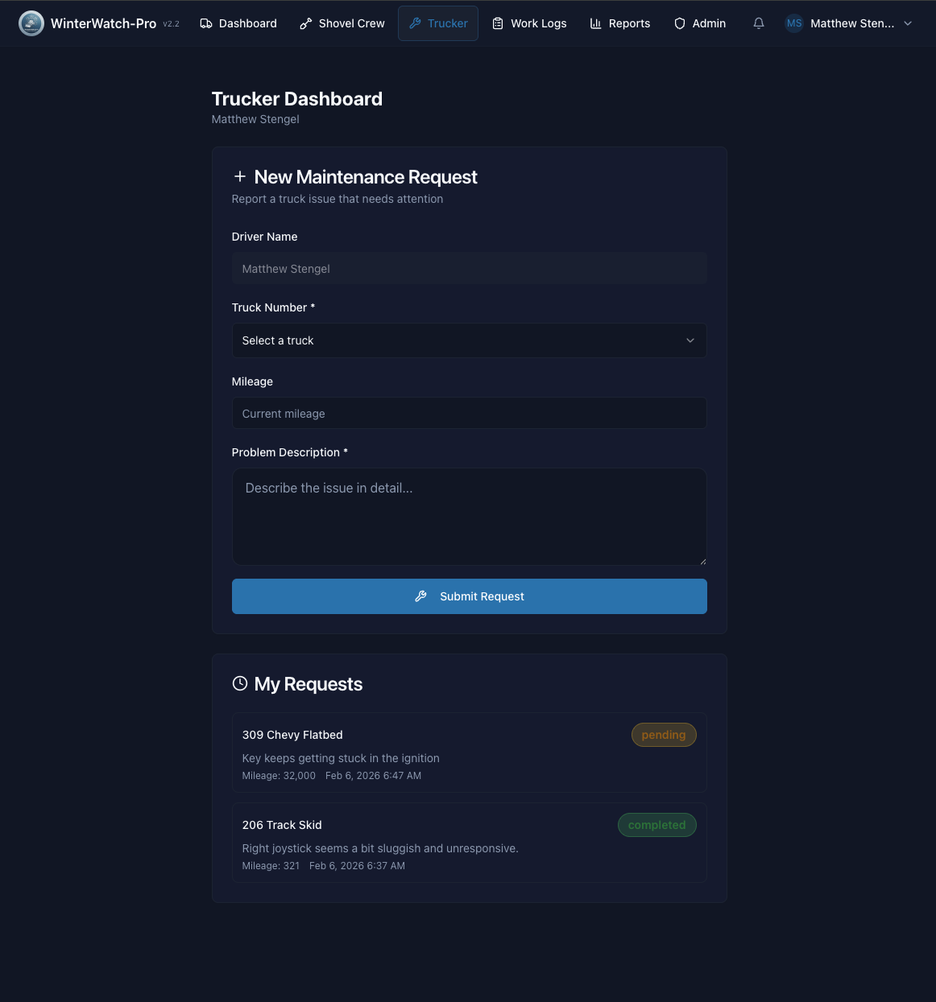Click the WinterWatch-Pro logo icon
This screenshot has height=1002, width=936.
[31, 23]
